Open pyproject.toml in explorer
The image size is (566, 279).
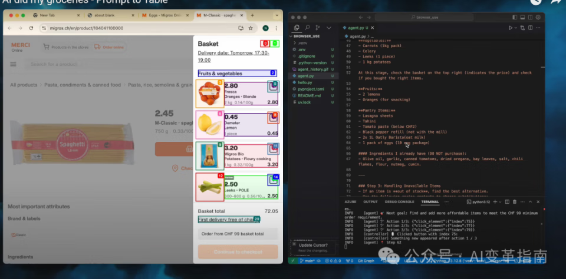point(311,89)
